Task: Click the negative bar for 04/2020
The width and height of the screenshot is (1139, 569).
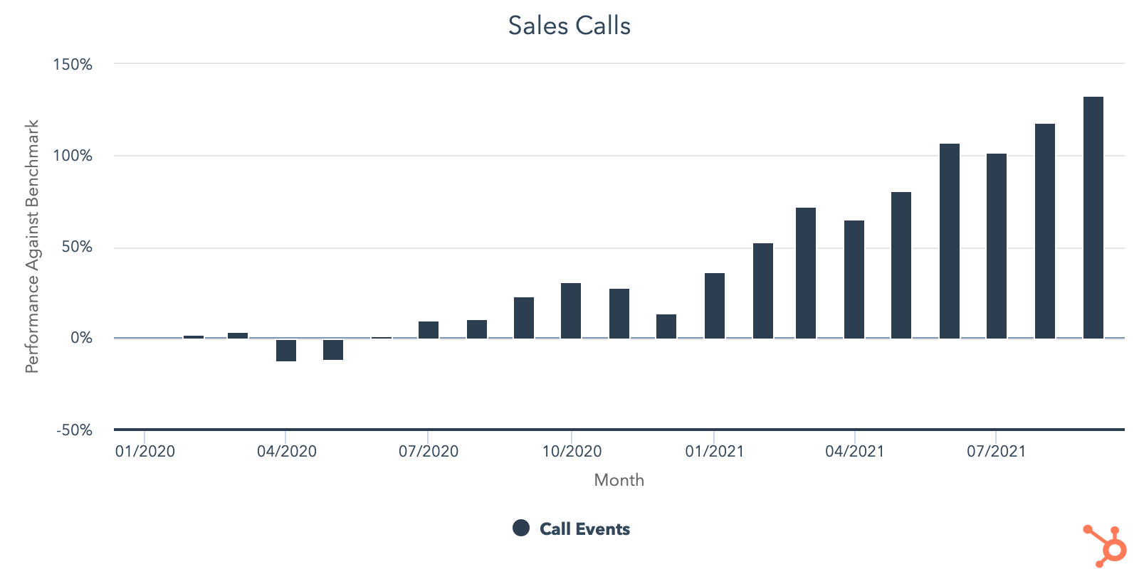Action: click(286, 350)
